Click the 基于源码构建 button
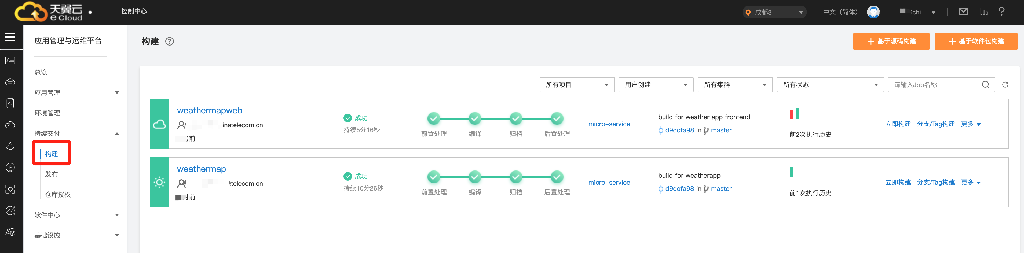The width and height of the screenshot is (1024, 253). (891, 41)
